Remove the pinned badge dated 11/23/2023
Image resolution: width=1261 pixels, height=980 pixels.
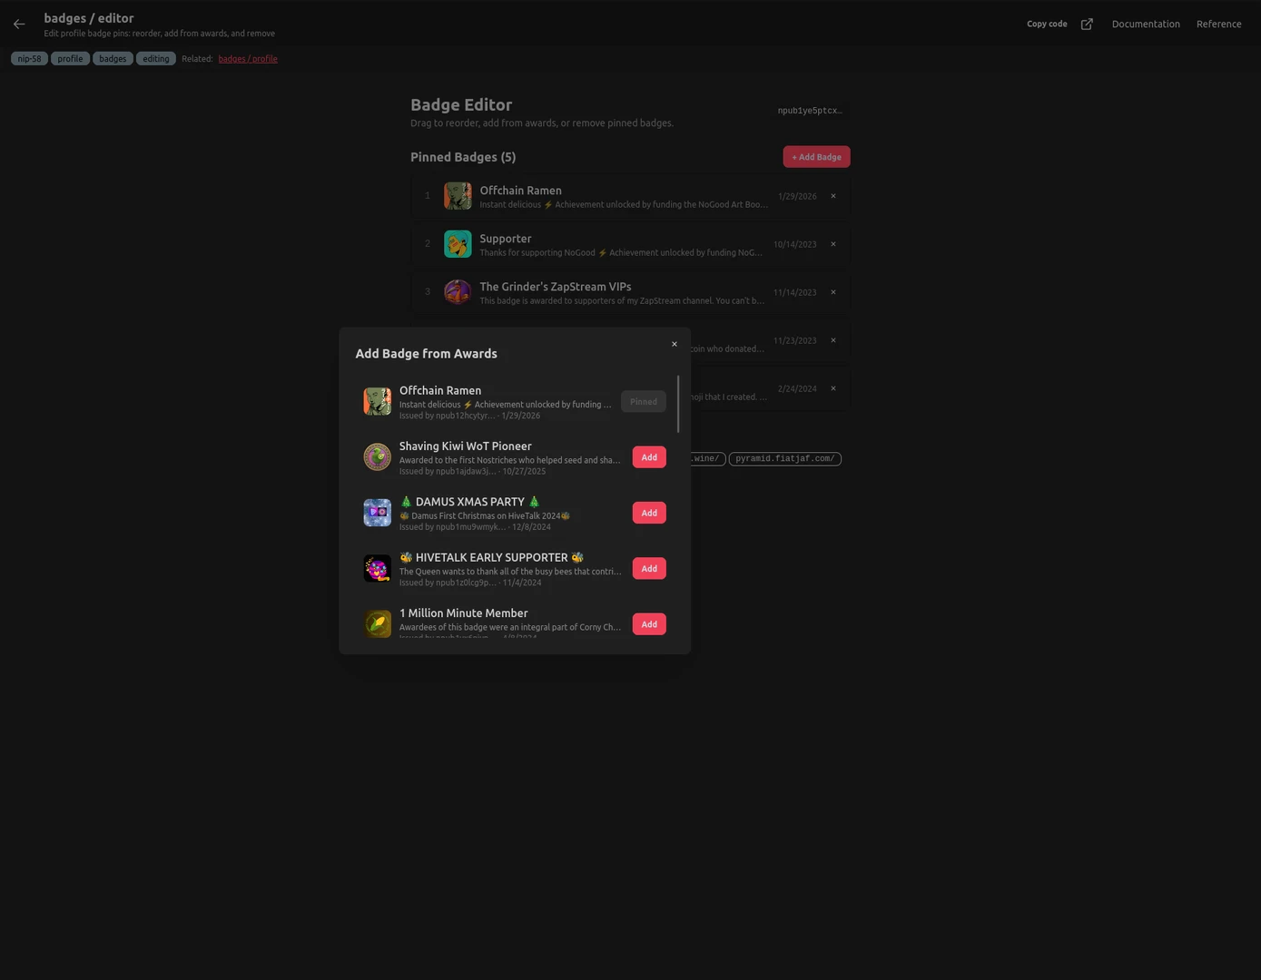(833, 340)
